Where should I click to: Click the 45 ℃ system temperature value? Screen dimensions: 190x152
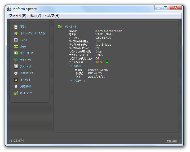(x=99, y=62)
